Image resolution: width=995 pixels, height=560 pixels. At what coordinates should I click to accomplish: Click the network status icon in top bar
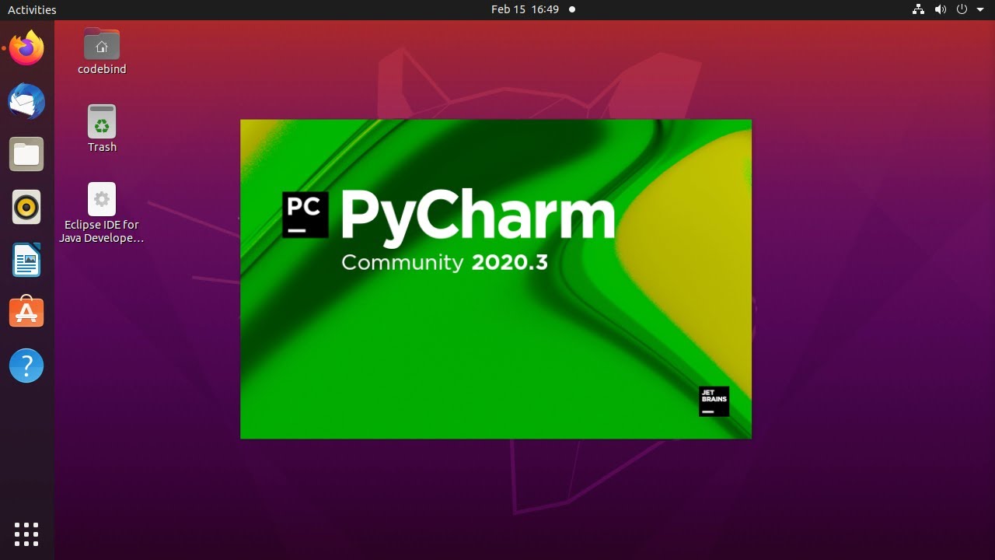coord(918,9)
